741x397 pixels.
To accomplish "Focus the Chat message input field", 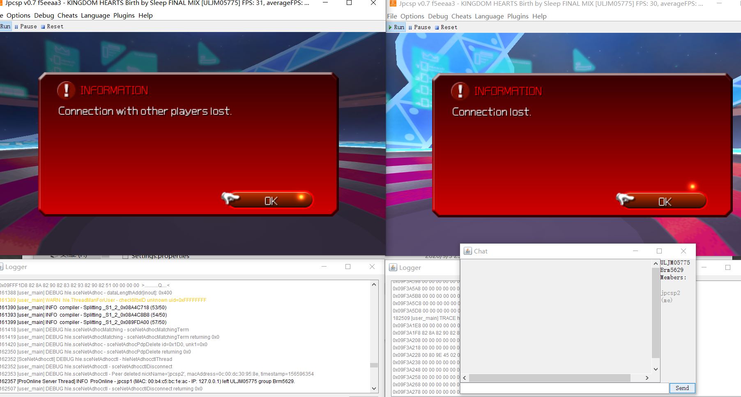I will [x=564, y=388].
